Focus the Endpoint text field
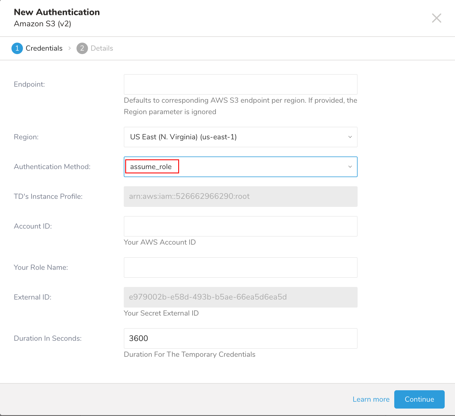455x416 pixels. point(240,84)
